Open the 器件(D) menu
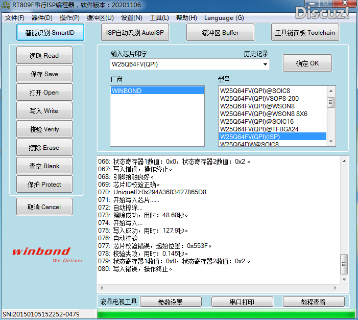 42,18
